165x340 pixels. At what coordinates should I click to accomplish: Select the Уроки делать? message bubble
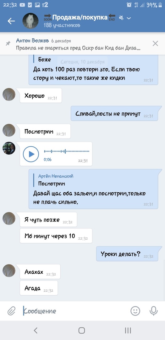pyautogui.click(x=129, y=254)
